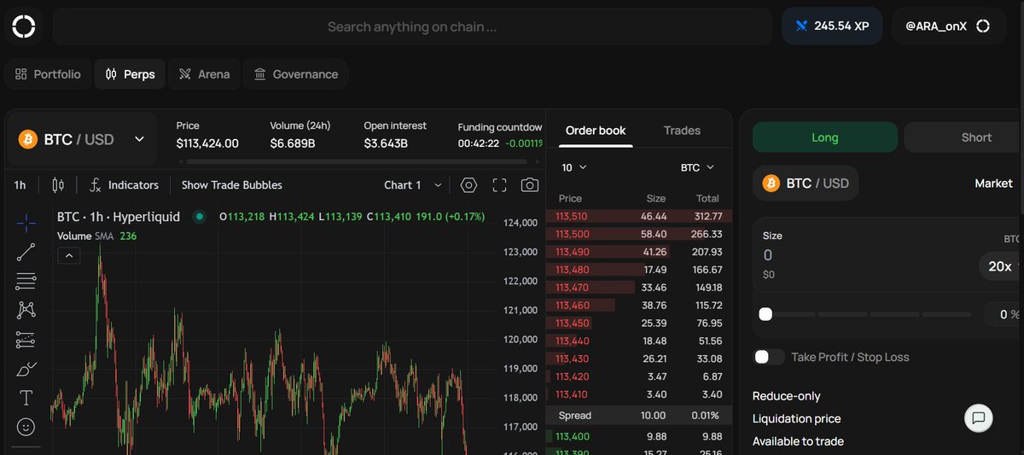
Task: Open the candlestick chart style icon
Action: [x=58, y=184]
